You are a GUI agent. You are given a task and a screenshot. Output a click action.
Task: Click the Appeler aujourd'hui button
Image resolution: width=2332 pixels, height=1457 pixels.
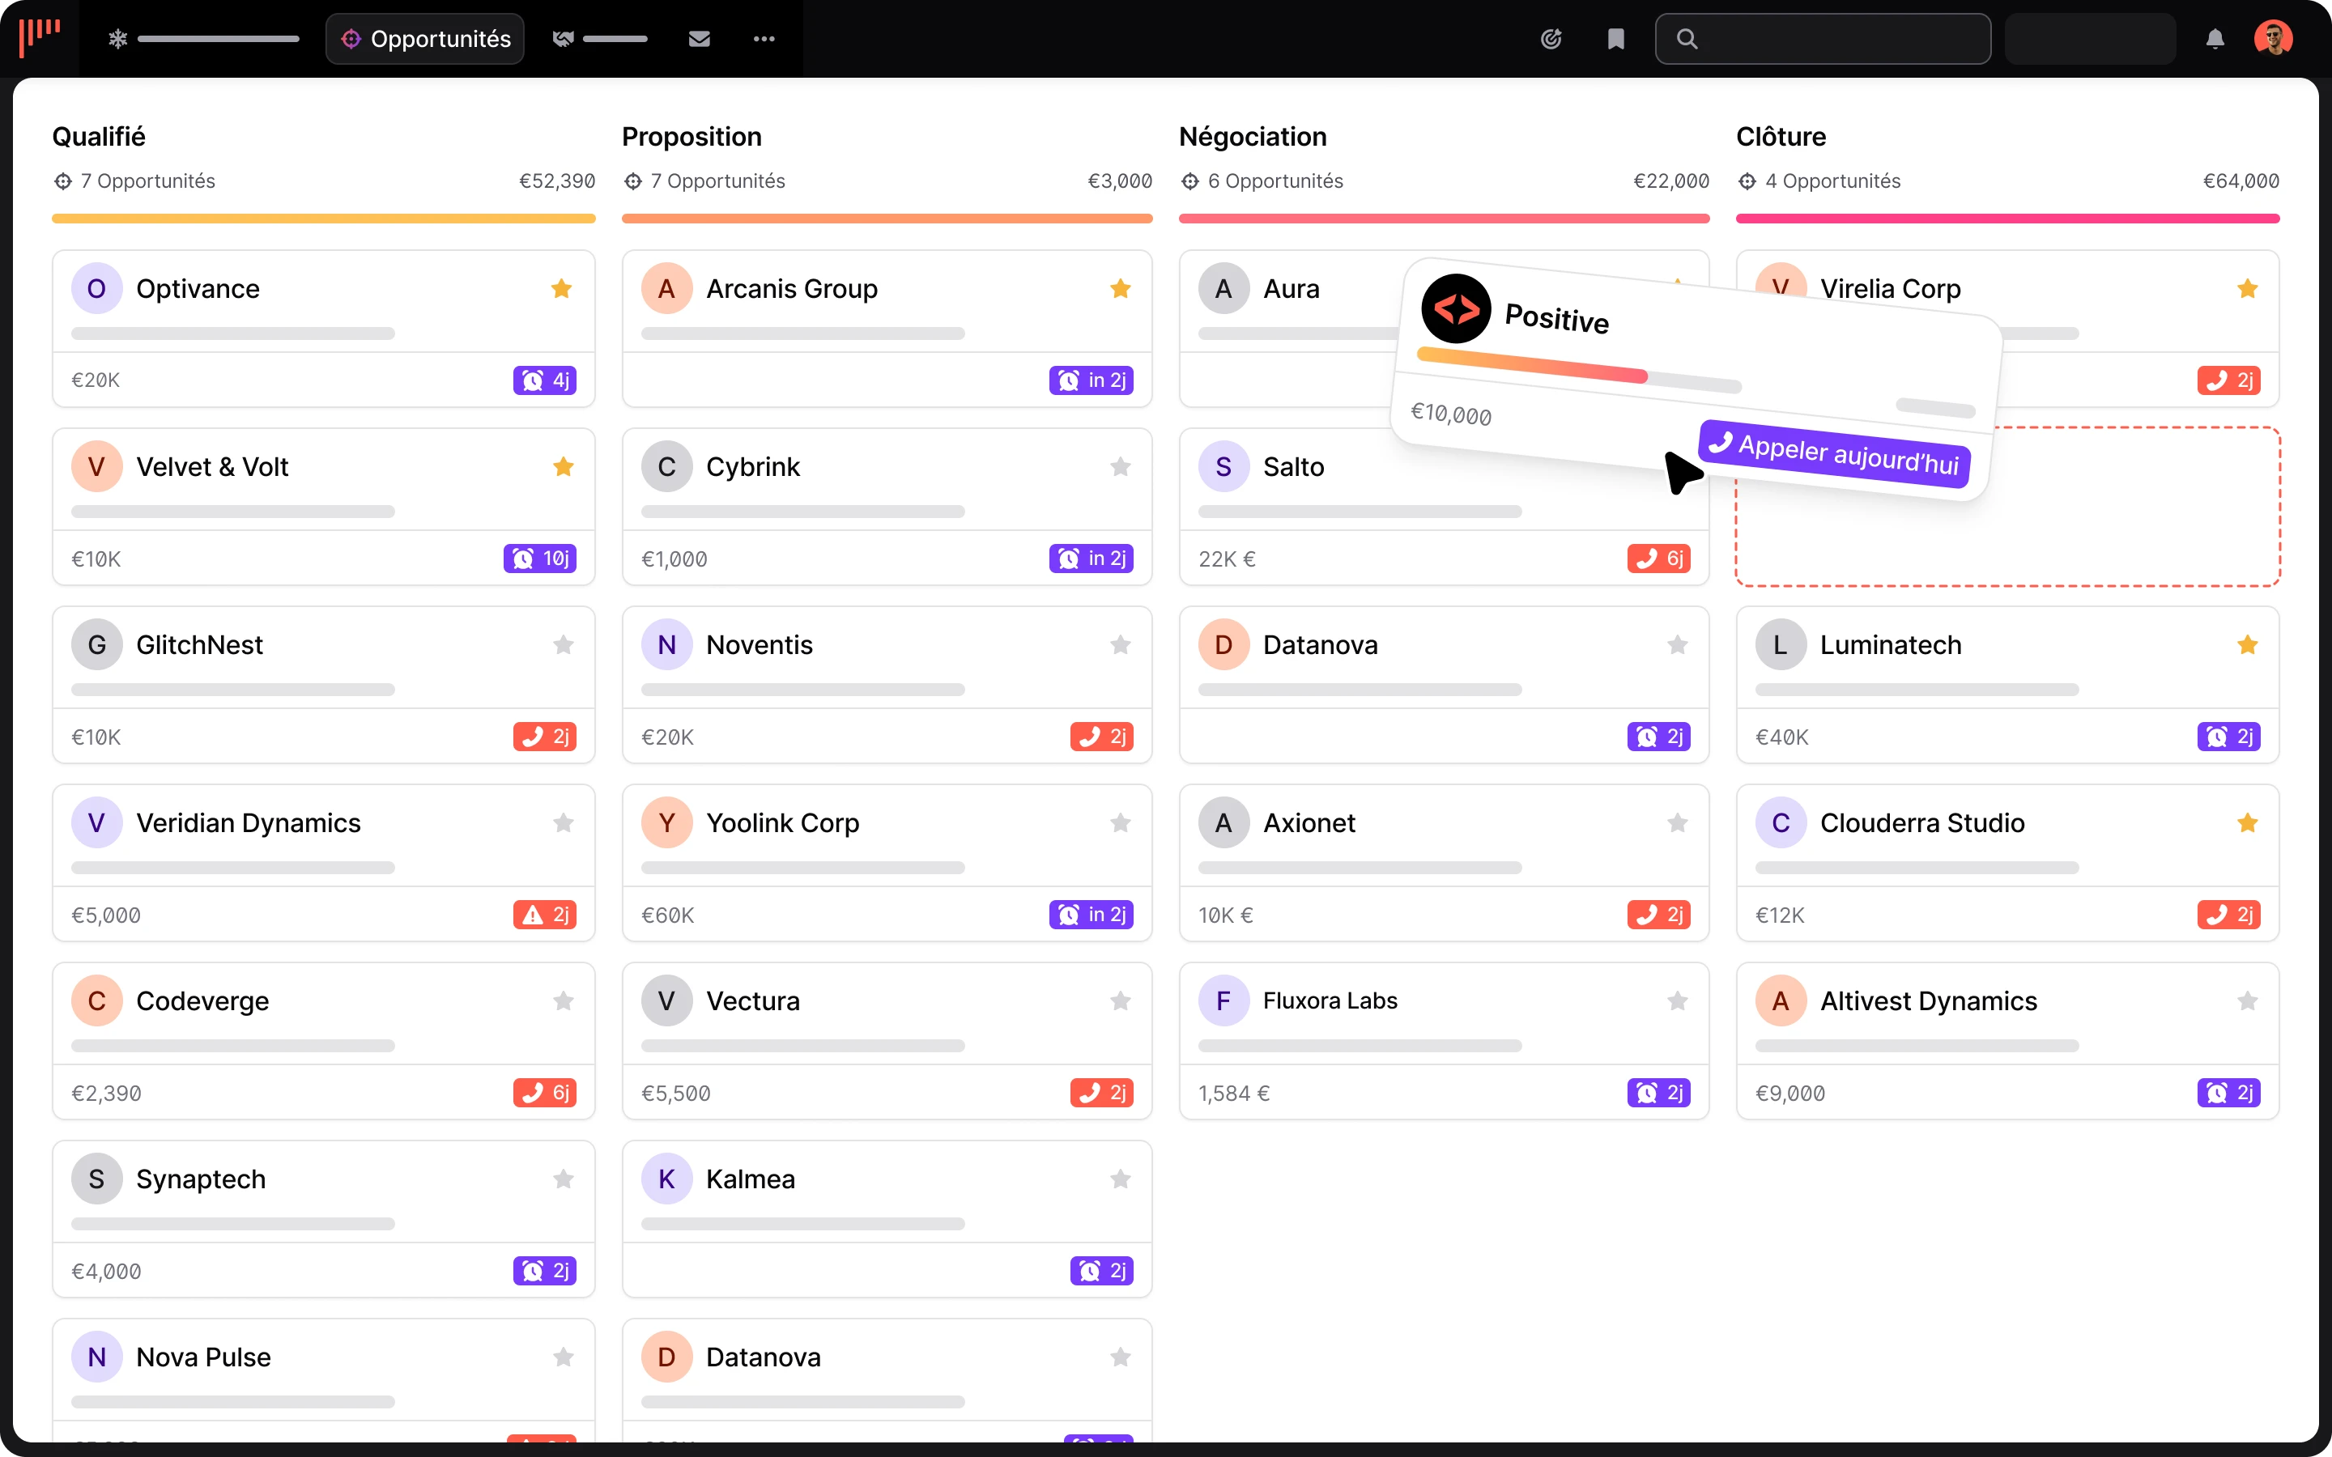pos(1836,454)
